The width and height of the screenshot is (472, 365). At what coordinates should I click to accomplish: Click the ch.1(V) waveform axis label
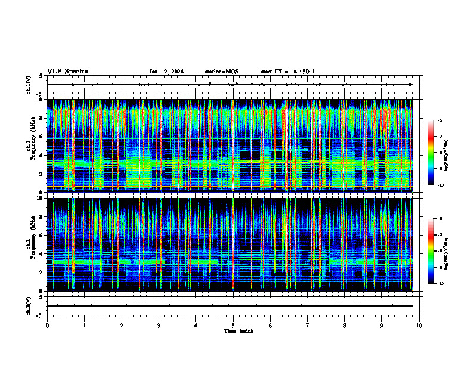pyautogui.click(x=29, y=85)
